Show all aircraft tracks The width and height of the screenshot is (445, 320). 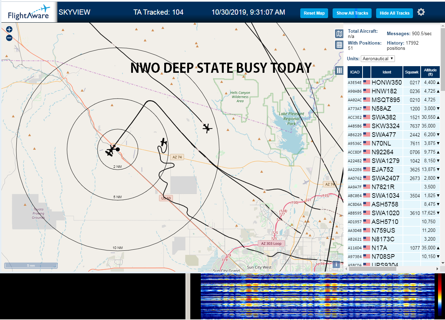[352, 13]
